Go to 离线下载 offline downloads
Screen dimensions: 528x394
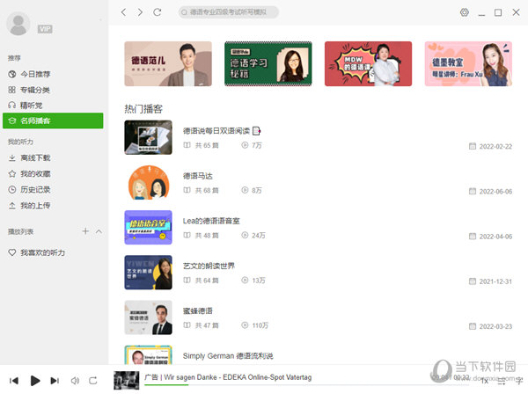(x=35, y=158)
